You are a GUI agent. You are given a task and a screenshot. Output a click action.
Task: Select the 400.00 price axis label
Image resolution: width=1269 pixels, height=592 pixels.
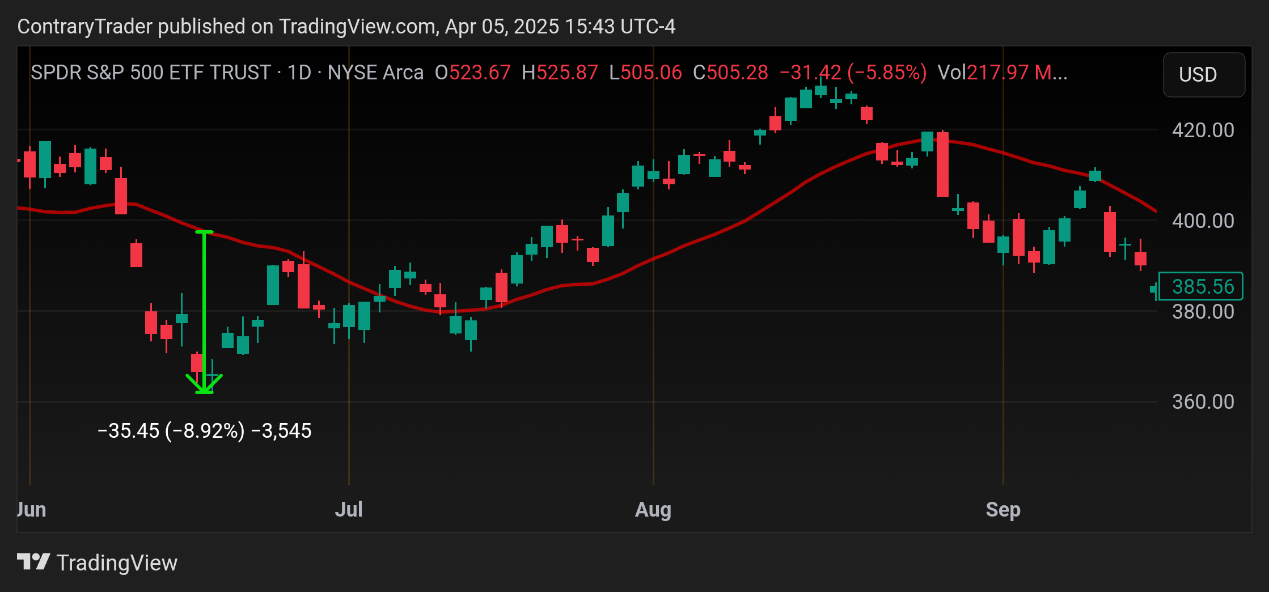click(x=1203, y=221)
